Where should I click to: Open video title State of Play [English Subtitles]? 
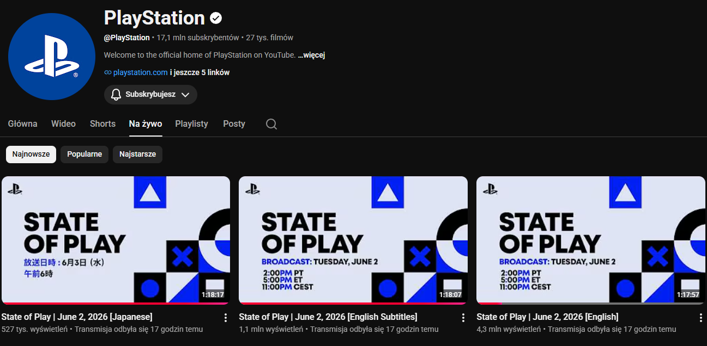coord(328,317)
